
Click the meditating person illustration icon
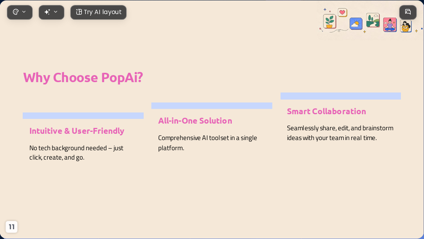coord(390,25)
